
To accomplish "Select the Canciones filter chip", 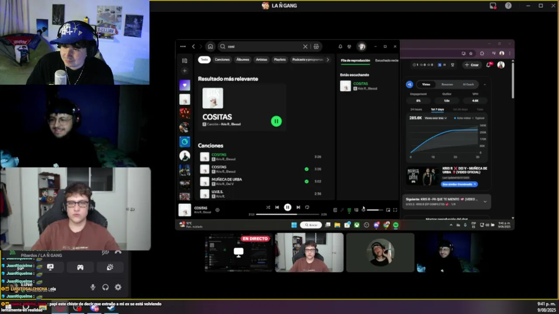I will tap(222, 60).
